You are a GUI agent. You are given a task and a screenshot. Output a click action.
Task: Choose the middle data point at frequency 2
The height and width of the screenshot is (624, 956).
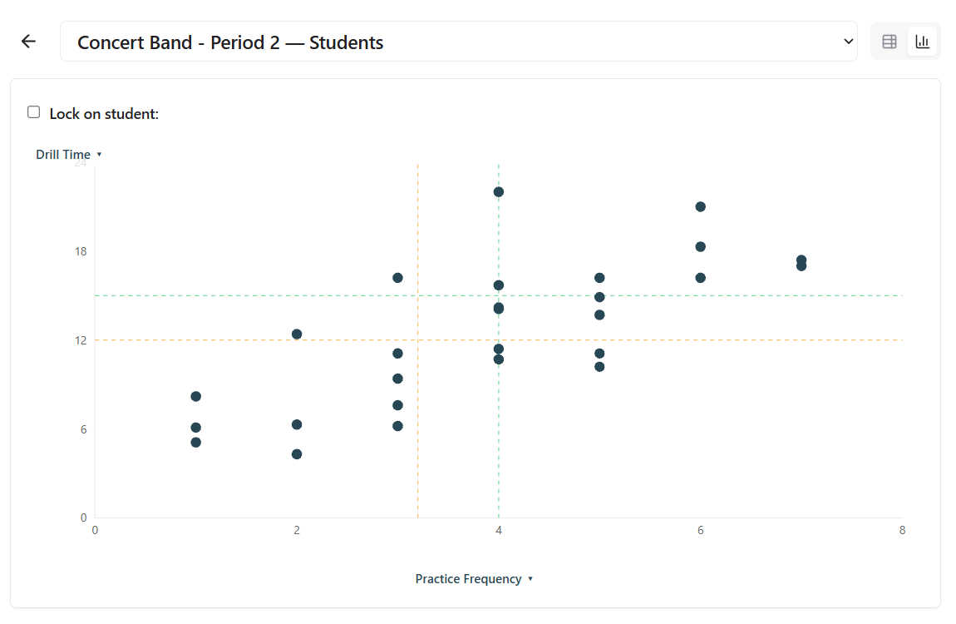tap(297, 425)
